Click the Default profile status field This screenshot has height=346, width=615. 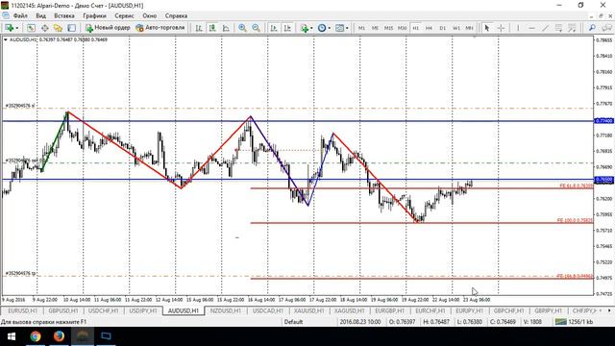point(293,322)
